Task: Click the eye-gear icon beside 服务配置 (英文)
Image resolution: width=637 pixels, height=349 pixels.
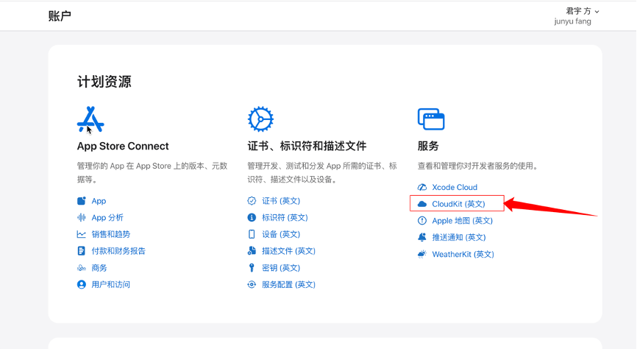Action: click(252, 284)
